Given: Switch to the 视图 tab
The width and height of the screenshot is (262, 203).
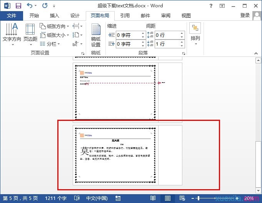Looking at the screenshot, I should tap(186, 16).
